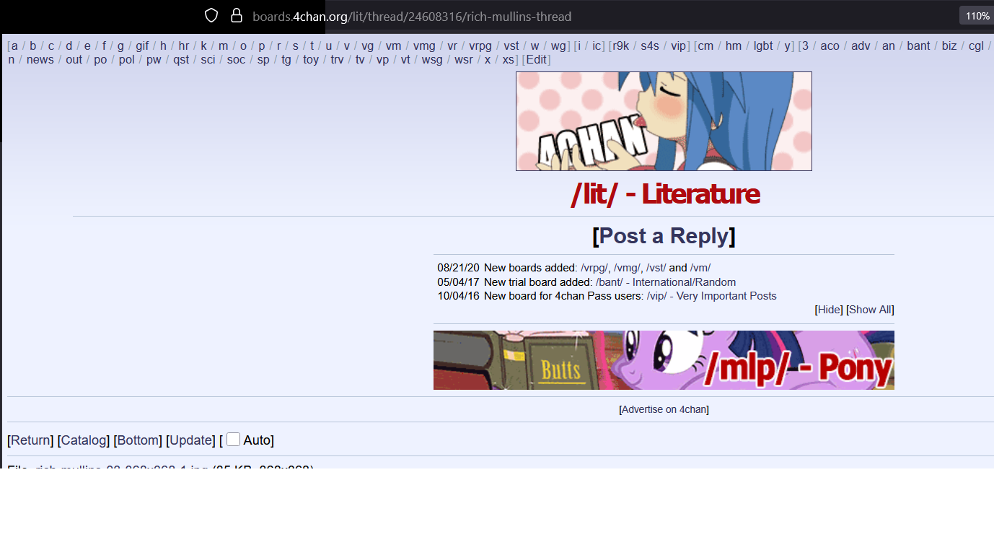Open the soc board in the board list
994x545 pixels.
pyautogui.click(x=236, y=60)
